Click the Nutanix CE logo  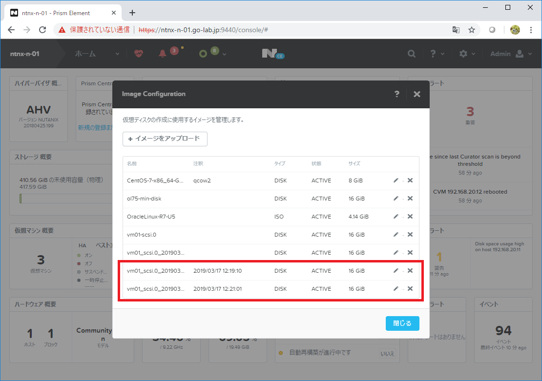point(272,54)
